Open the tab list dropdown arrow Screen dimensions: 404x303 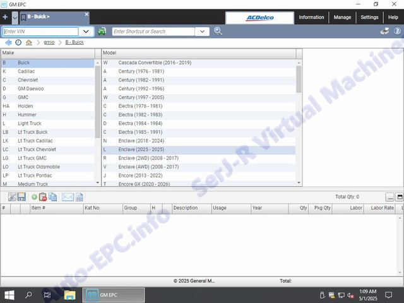15,18
